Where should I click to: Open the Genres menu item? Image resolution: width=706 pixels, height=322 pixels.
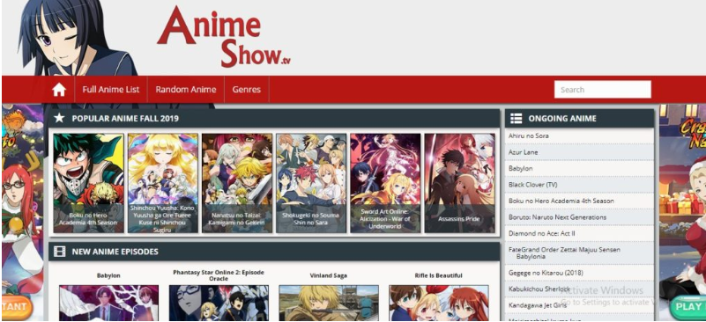click(x=246, y=90)
